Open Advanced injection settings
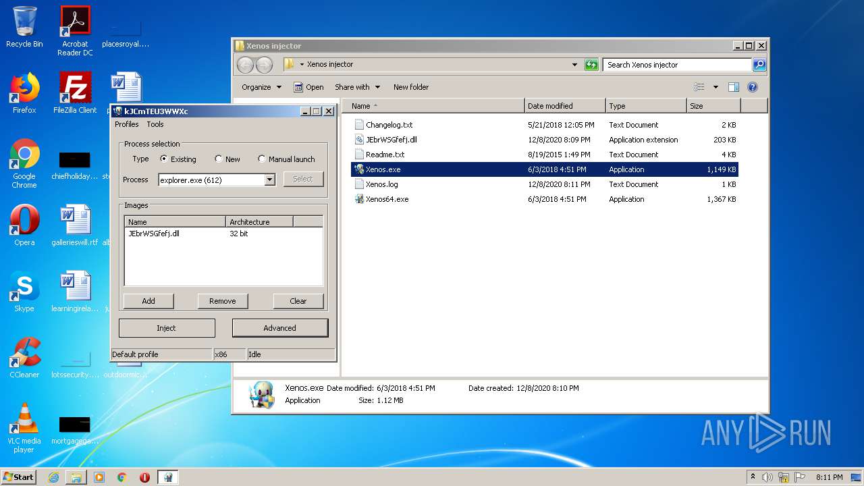864x486 pixels. pos(280,328)
